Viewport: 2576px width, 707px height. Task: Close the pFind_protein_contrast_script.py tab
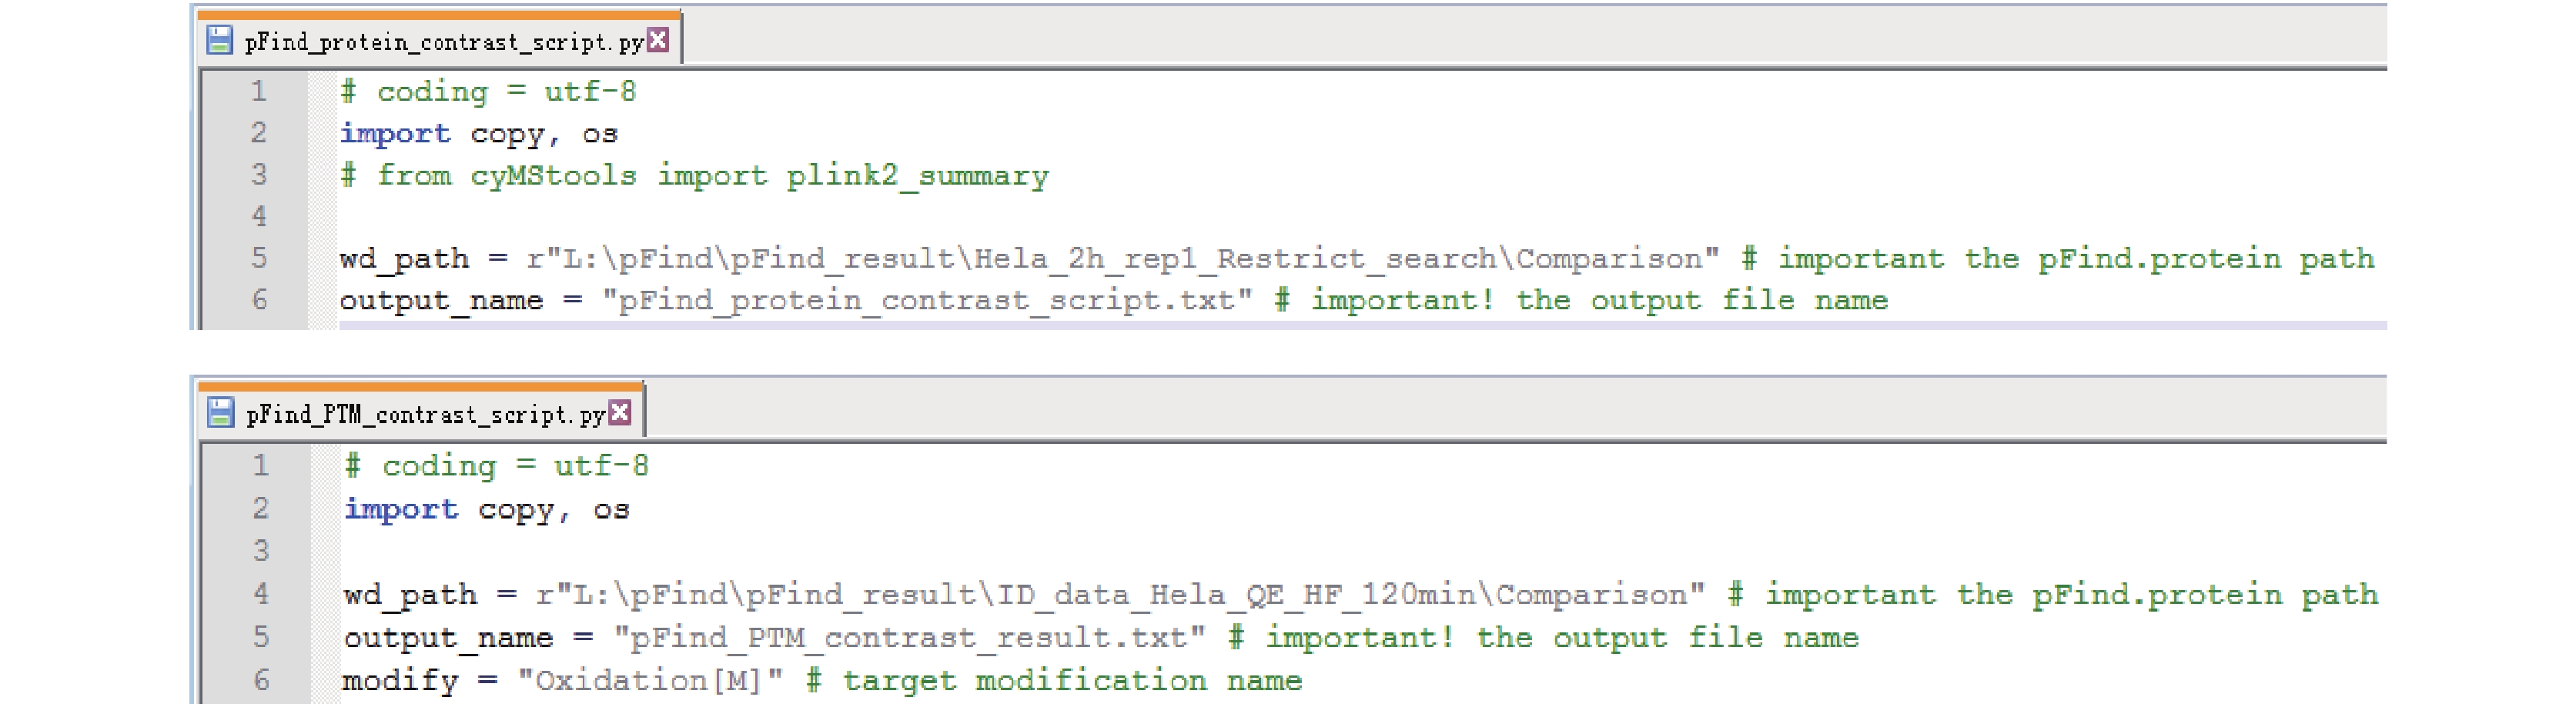658,40
